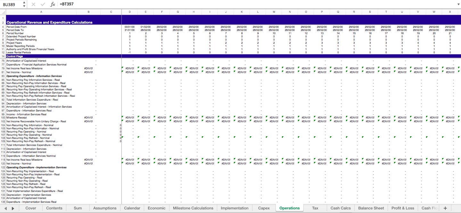Open the Cash Calcs sheet tab
461x213 pixels.
tap(341, 208)
